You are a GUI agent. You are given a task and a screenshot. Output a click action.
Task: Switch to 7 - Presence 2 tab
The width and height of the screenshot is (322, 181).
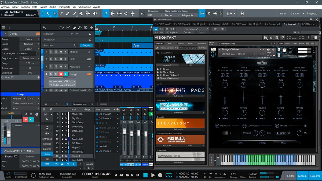coord(273,24)
